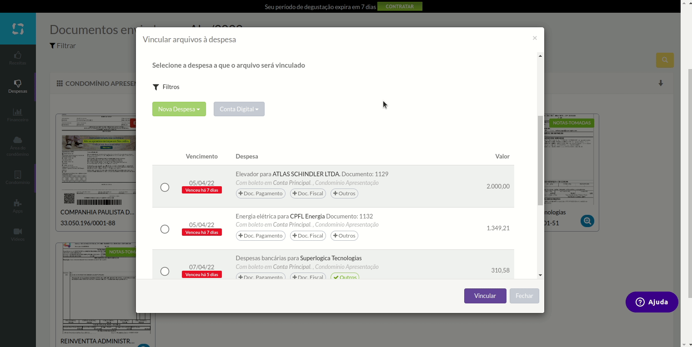Viewport: 692px width, 347px height.
Task: Click the Valor column header
Action: tap(502, 156)
